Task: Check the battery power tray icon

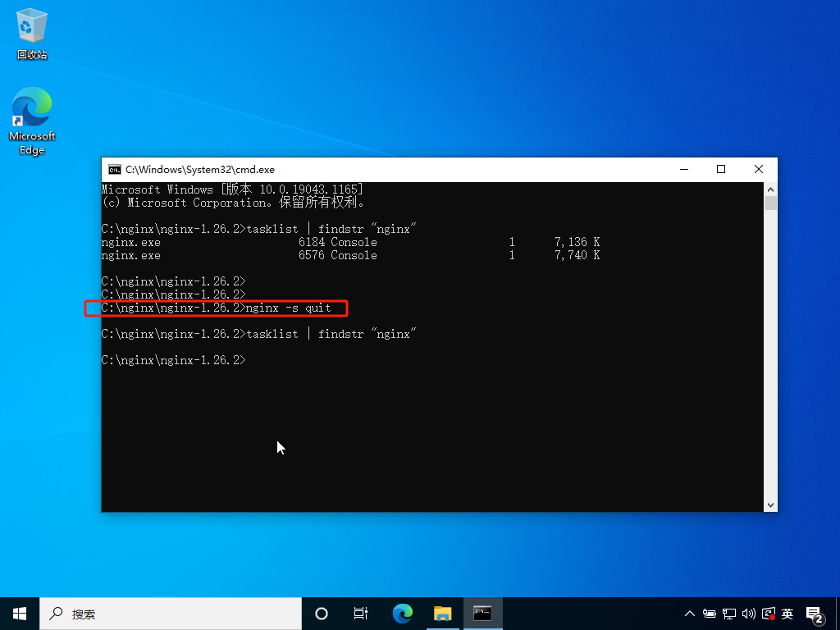Action: (710, 614)
